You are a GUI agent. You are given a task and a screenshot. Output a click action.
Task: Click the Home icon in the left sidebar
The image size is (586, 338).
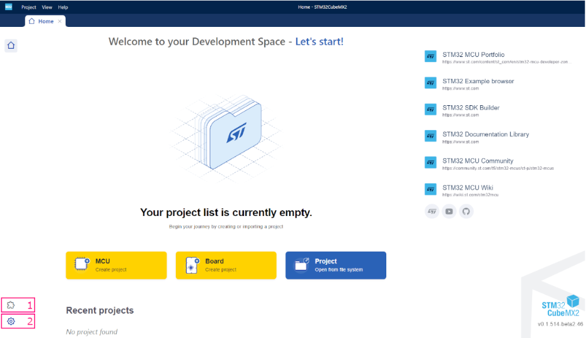pyautogui.click(x=11, y=45)
